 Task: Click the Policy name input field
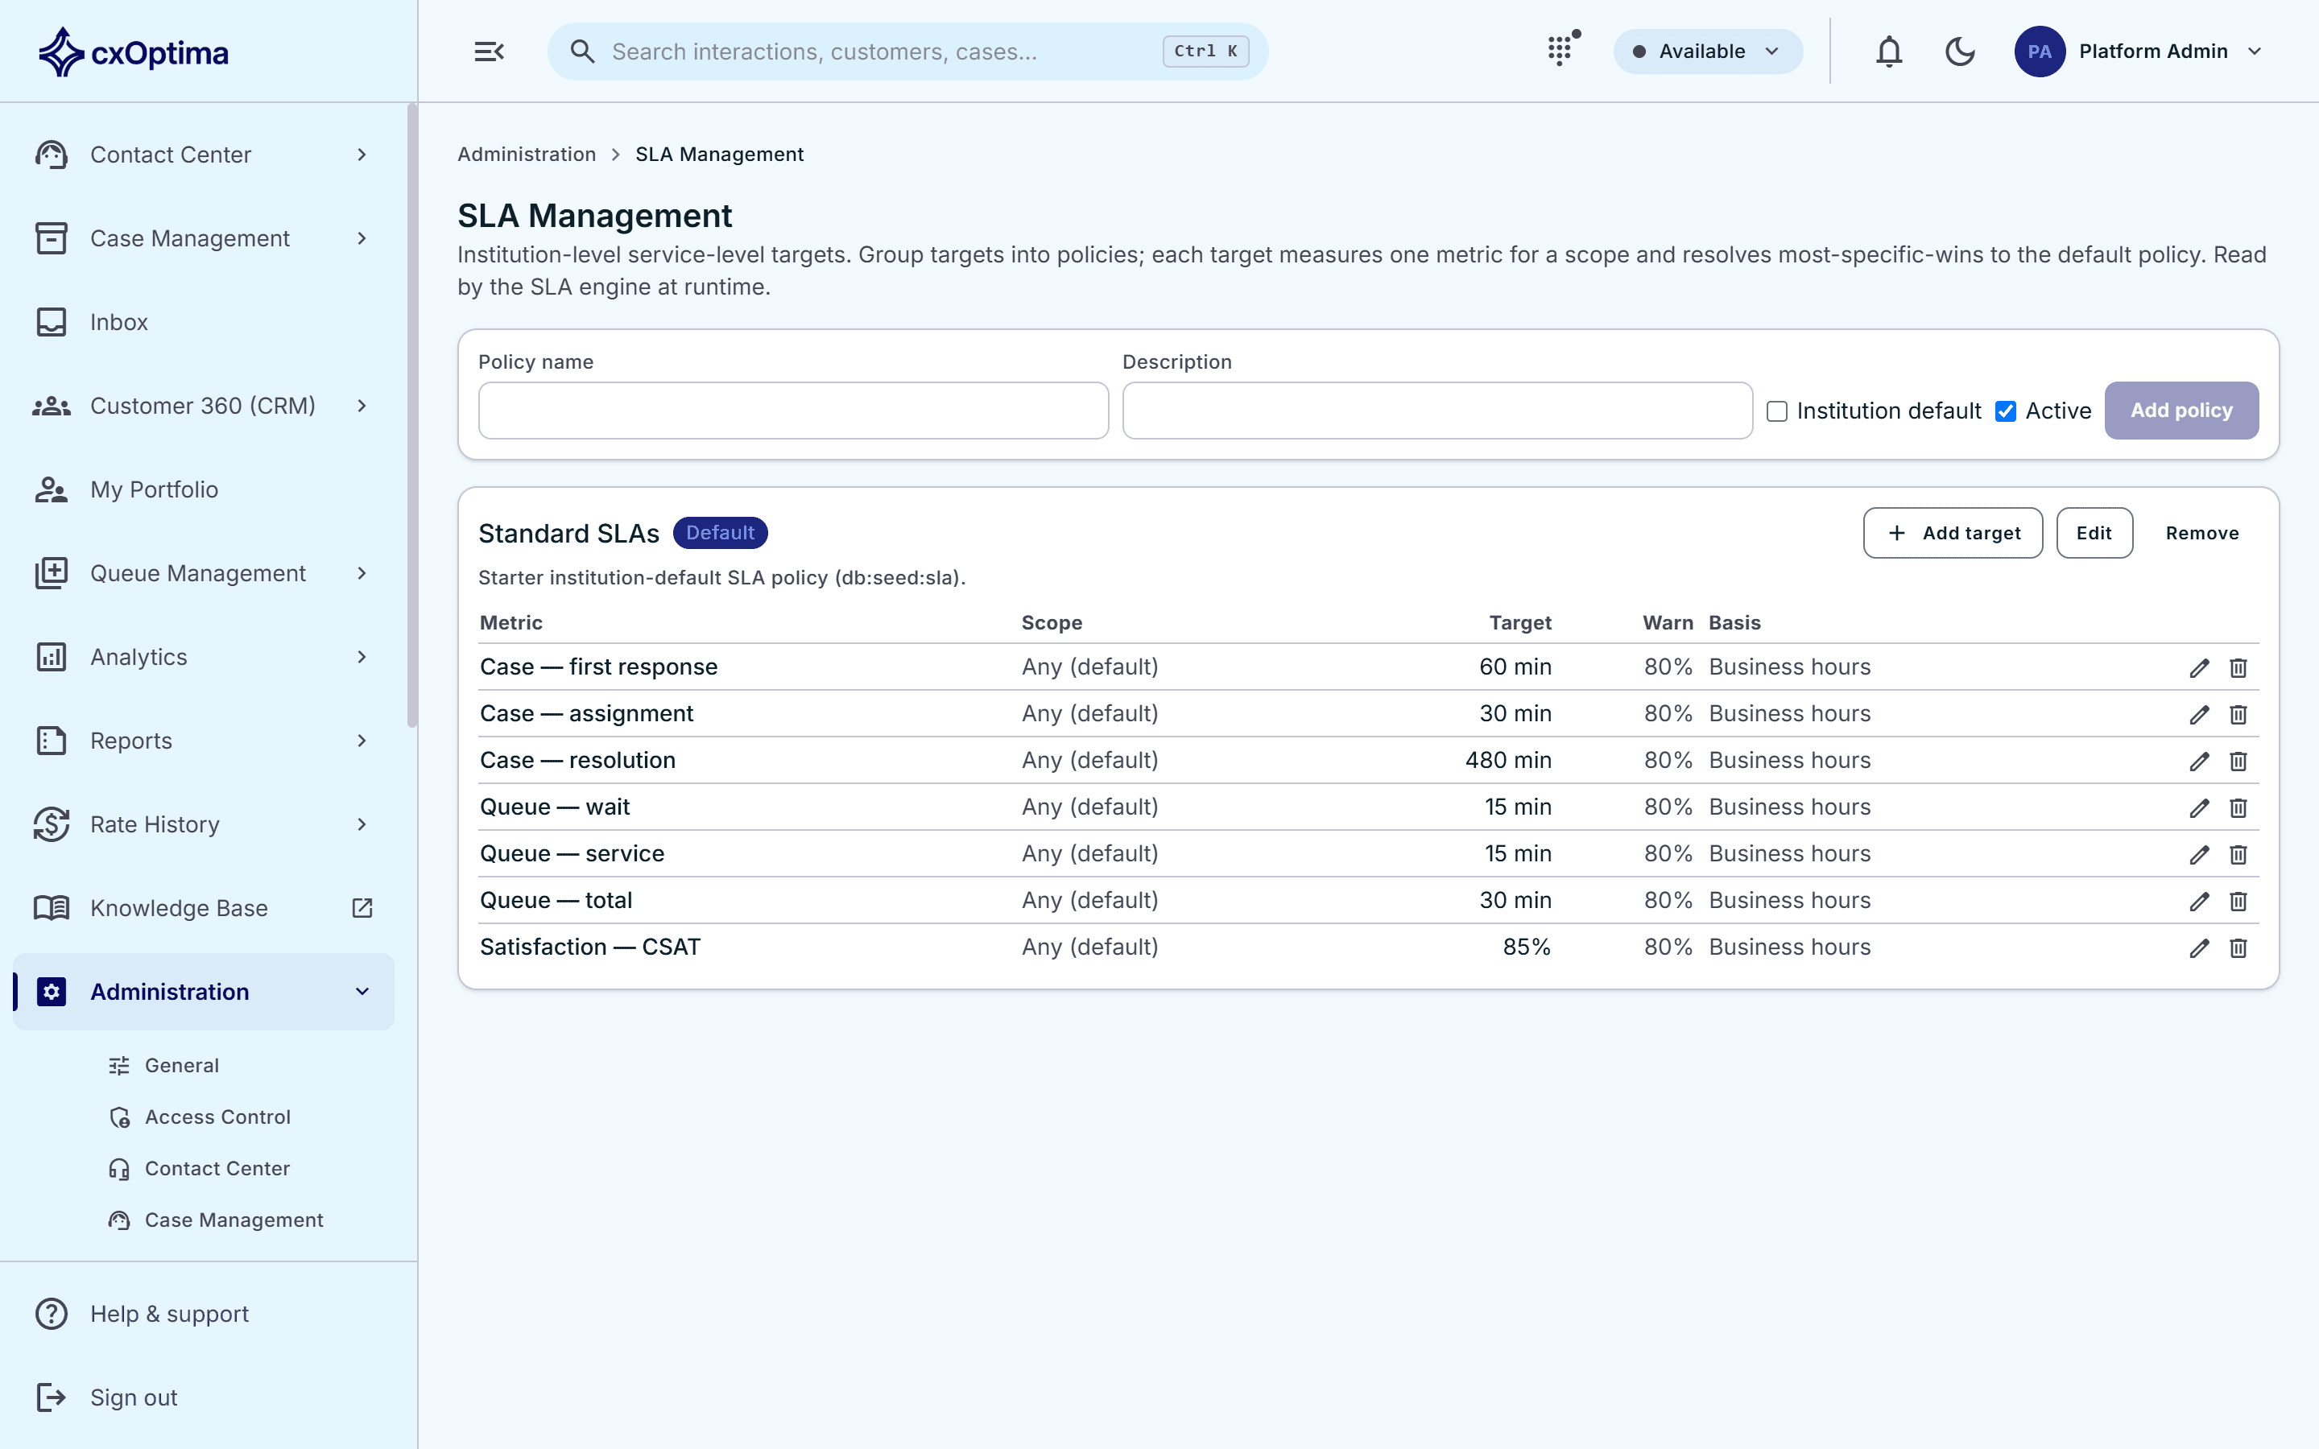793,411
